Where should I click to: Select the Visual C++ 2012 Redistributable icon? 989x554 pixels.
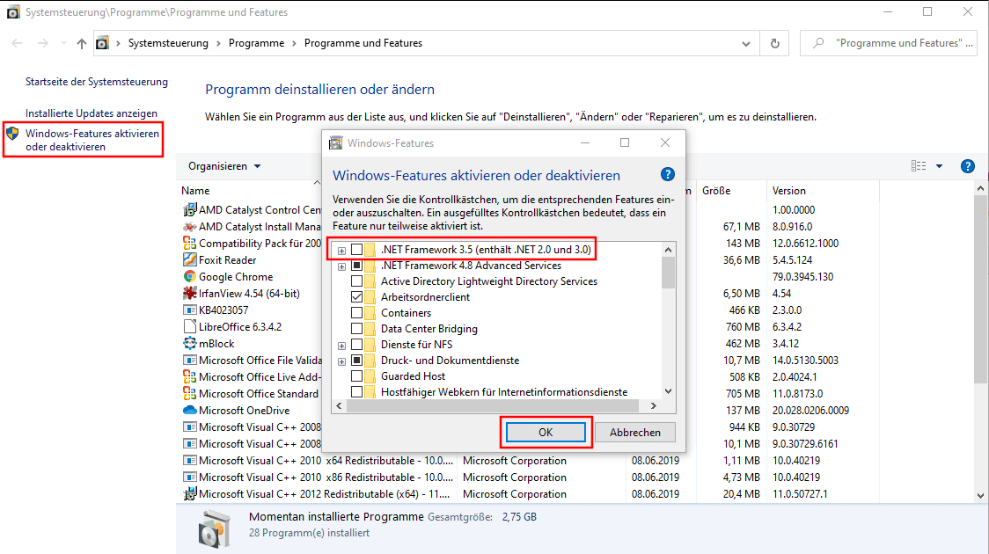[x=189, y=494]
